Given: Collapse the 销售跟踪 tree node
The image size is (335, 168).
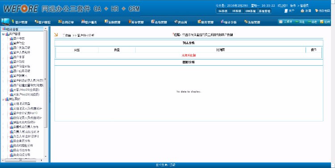Looking at the screenshot, I should tap(3, 99).
